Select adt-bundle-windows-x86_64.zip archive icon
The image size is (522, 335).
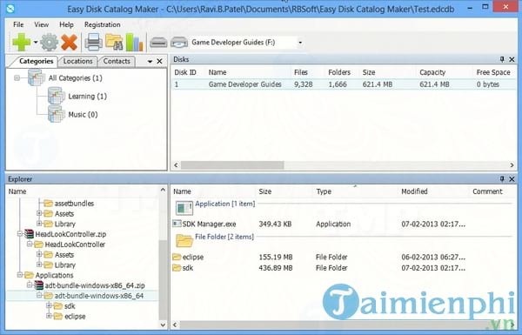(x=39, y=285)
